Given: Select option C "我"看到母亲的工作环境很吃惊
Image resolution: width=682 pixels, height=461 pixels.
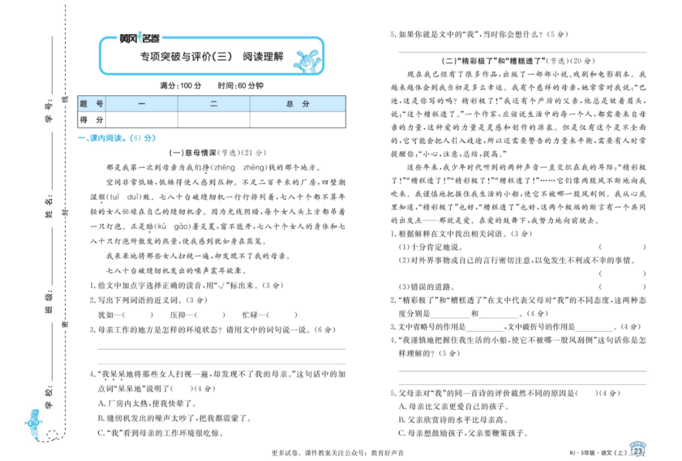Looking at the screenshot, I should pyautogui.click(x=161, y=434).
